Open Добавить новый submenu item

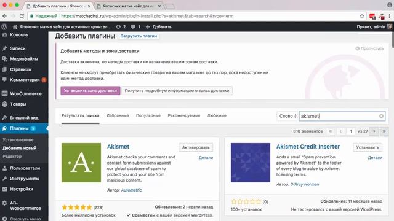click(19, 148)
